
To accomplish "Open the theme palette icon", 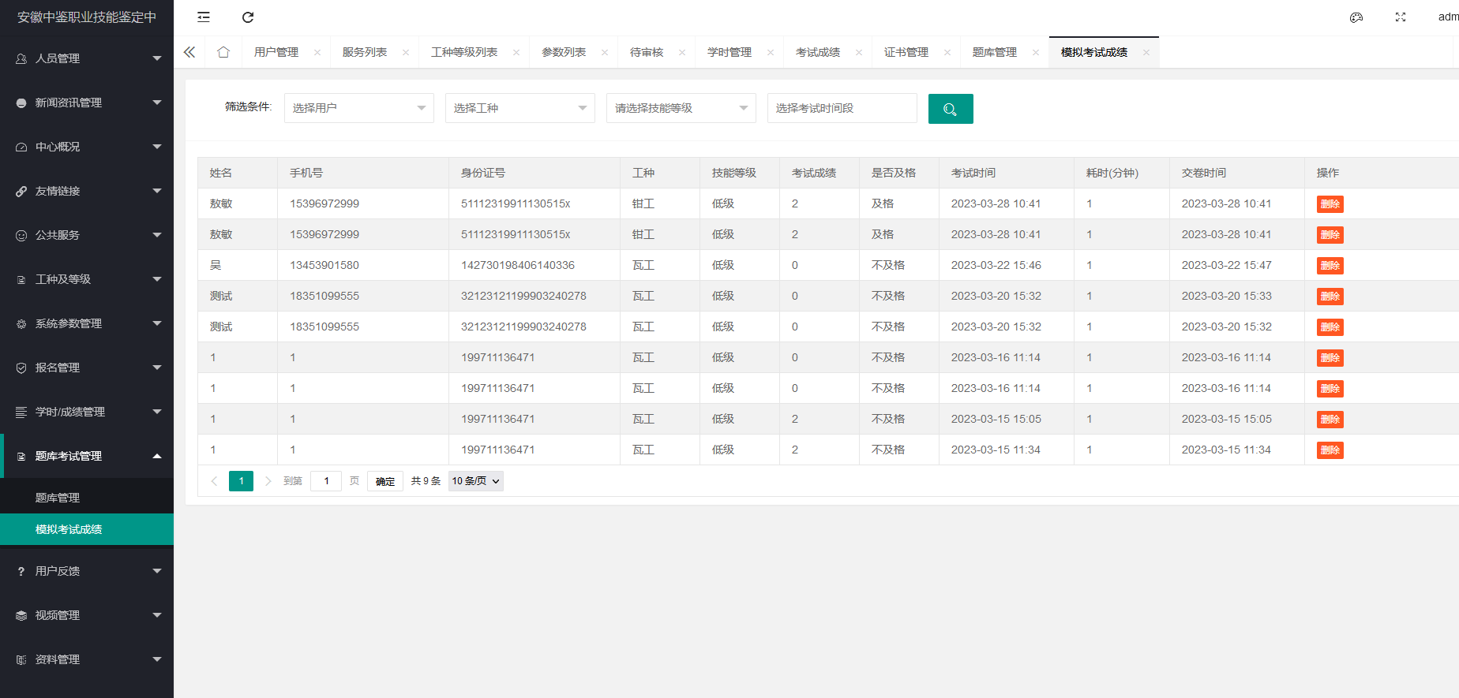I will coord(1356,17).
